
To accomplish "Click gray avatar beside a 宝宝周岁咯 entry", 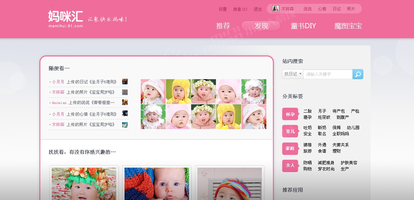I will 125,92.
